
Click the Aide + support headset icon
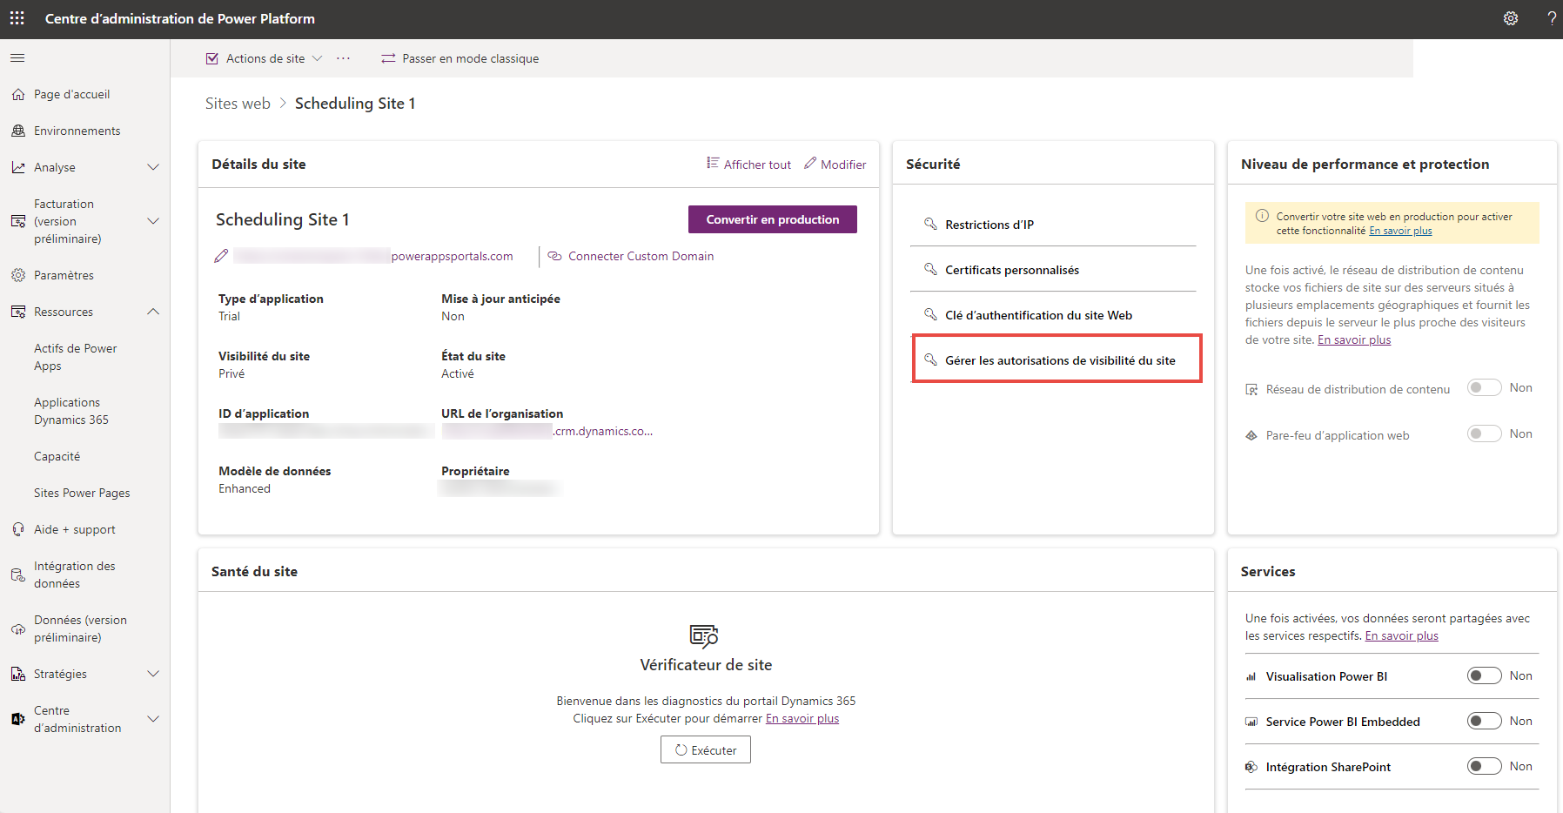pos(18,529)
